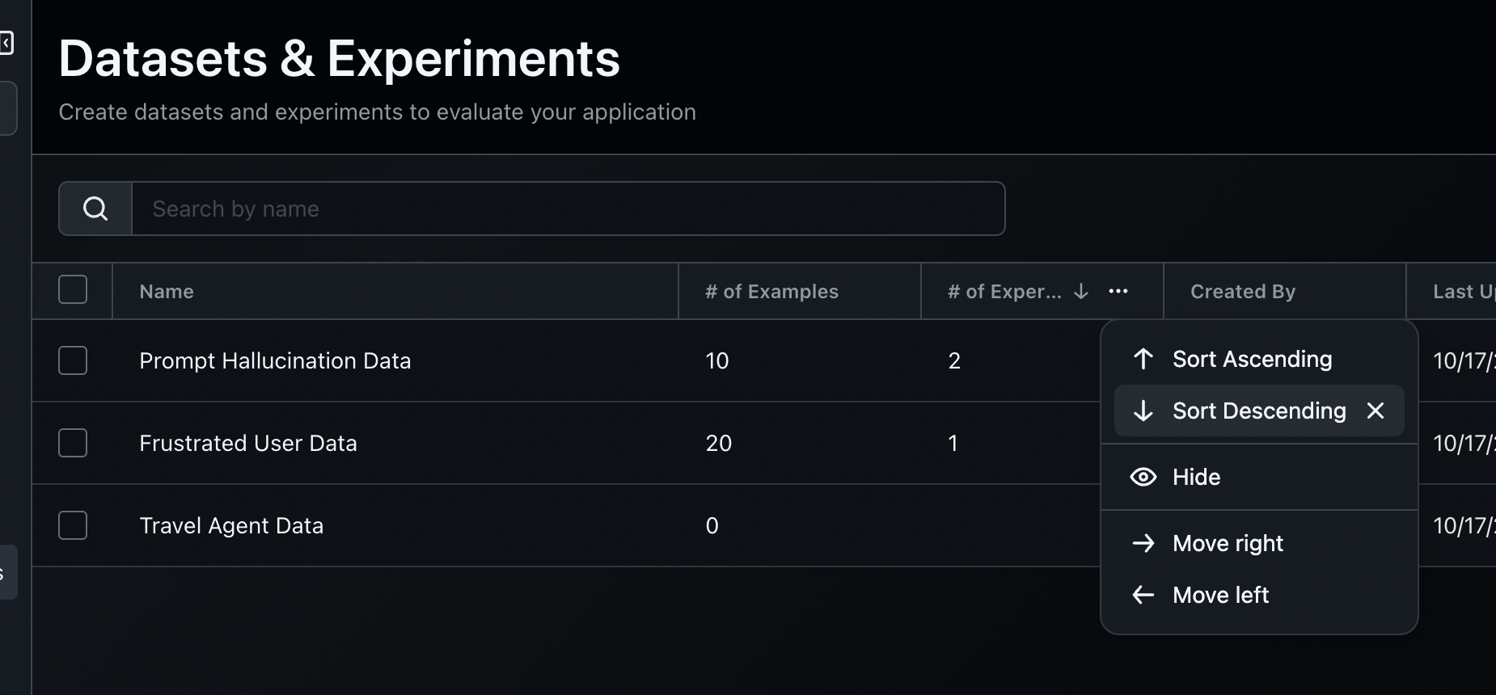Open the three-dot column options menu
The height and width of the screenshot is (695, 1496).
(1118, 292)
